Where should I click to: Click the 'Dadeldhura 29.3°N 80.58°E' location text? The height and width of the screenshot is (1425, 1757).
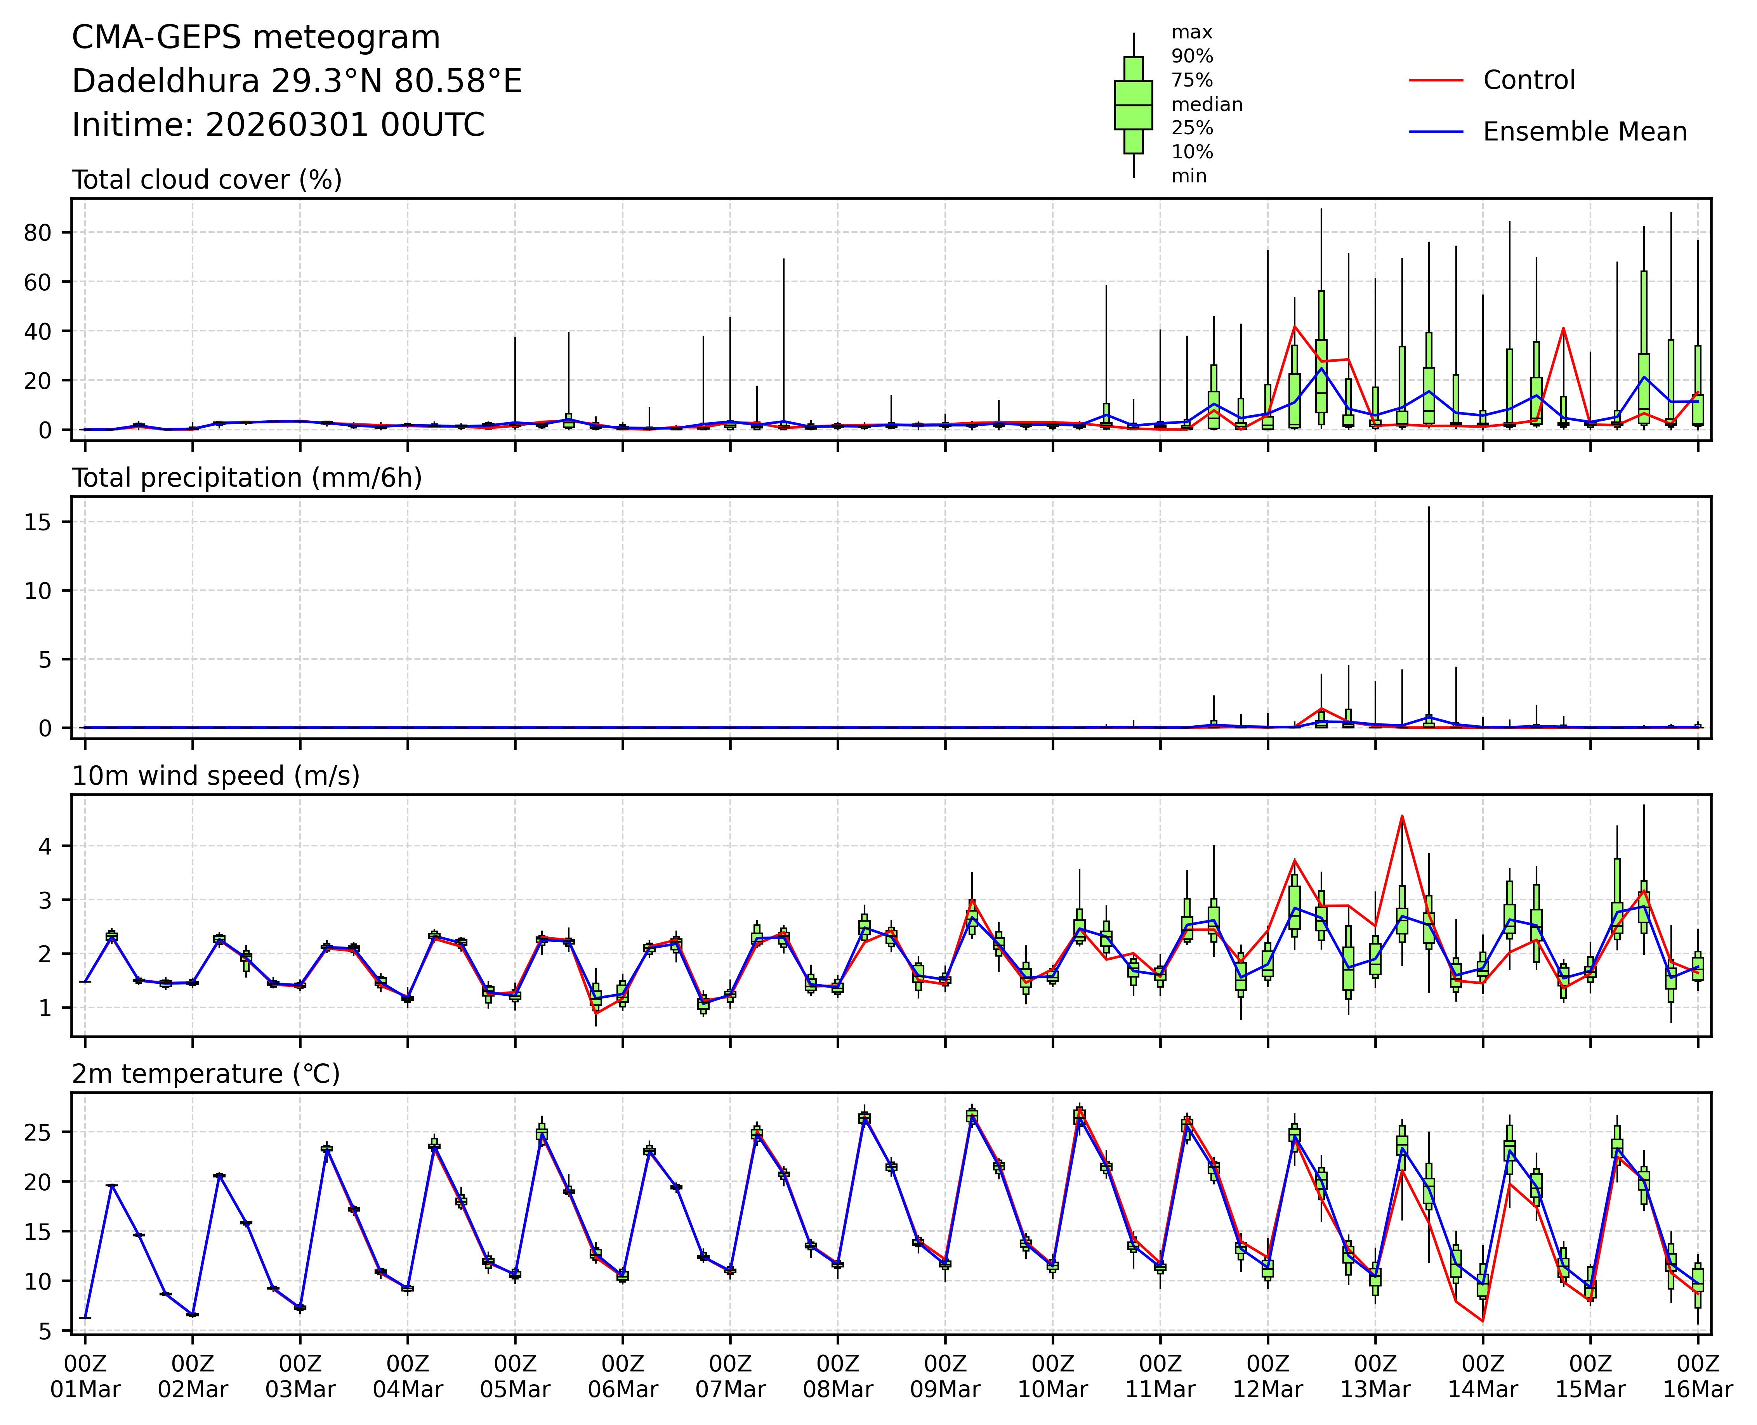(297, 81)
